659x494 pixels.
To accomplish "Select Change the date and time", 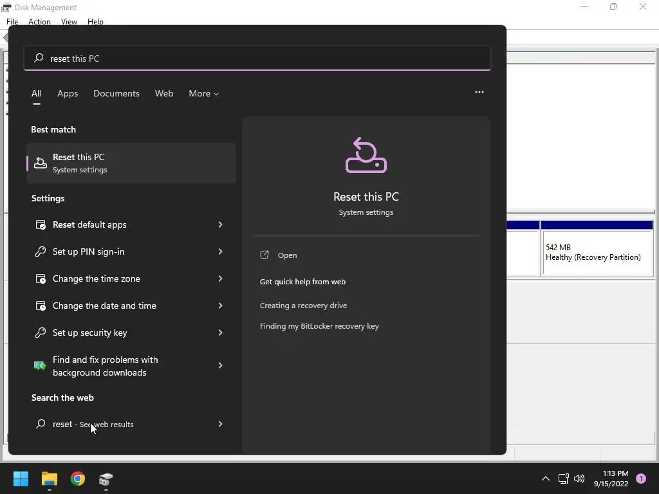I will [x=131, y=306].
